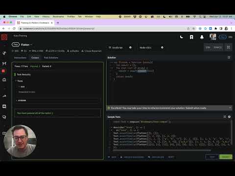Collapse the Tests results group

(x=19, y=81)
